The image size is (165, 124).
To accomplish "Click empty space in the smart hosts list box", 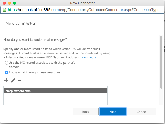I will tap(55, 99).
